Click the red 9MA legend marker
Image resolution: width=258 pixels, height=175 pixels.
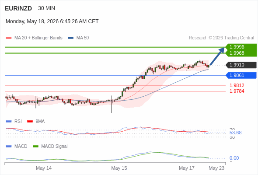[x=30, y=122]
